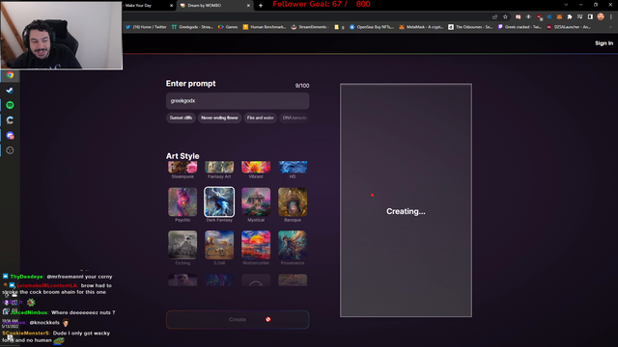This screenshot has height=347, width=618.
Task: Open Steam from the taskbar
Action: coord(10,90)
